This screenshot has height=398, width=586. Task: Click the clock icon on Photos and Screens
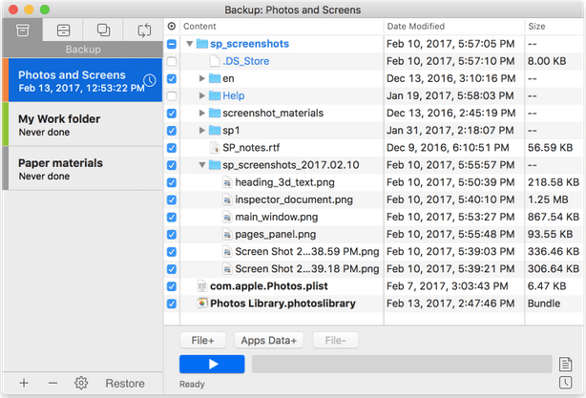pyautogui.click(x=150, y=80)
